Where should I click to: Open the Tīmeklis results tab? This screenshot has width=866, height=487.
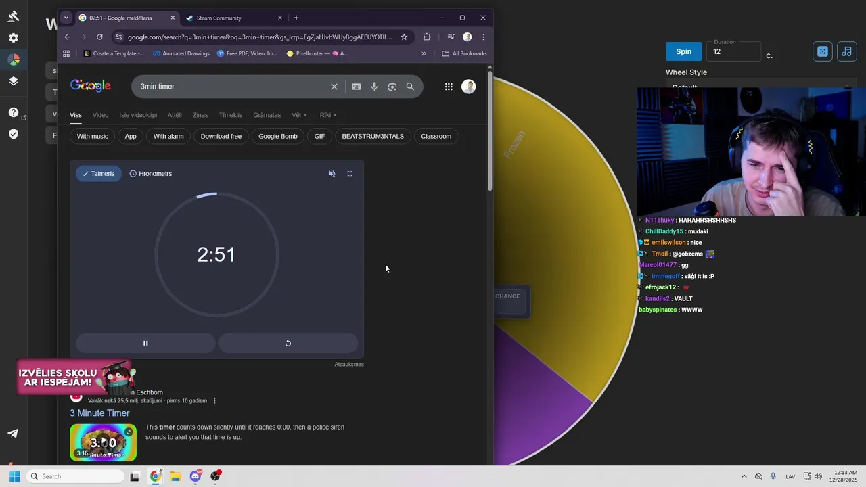pos(231,115)
